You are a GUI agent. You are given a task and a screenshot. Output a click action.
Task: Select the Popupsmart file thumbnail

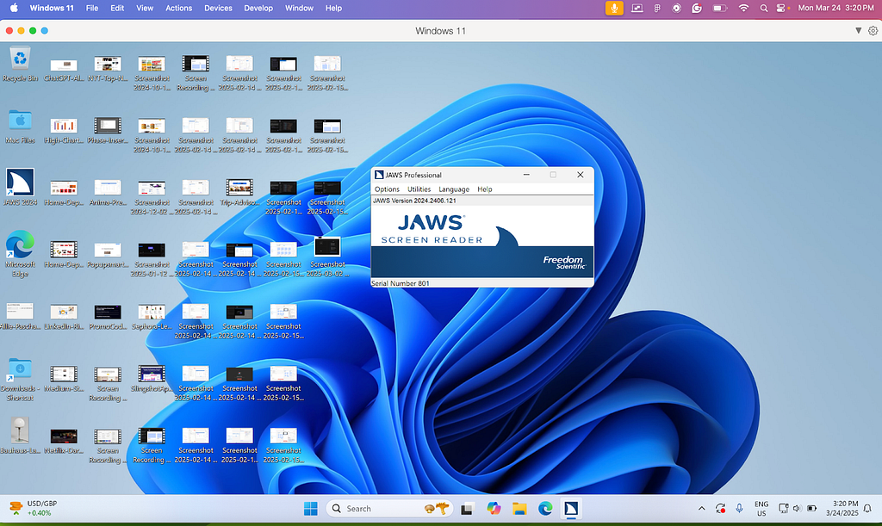[108, 255]
